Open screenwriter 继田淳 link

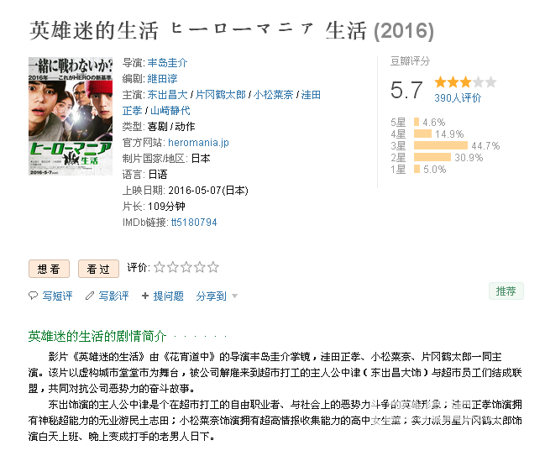pos(162,79)
